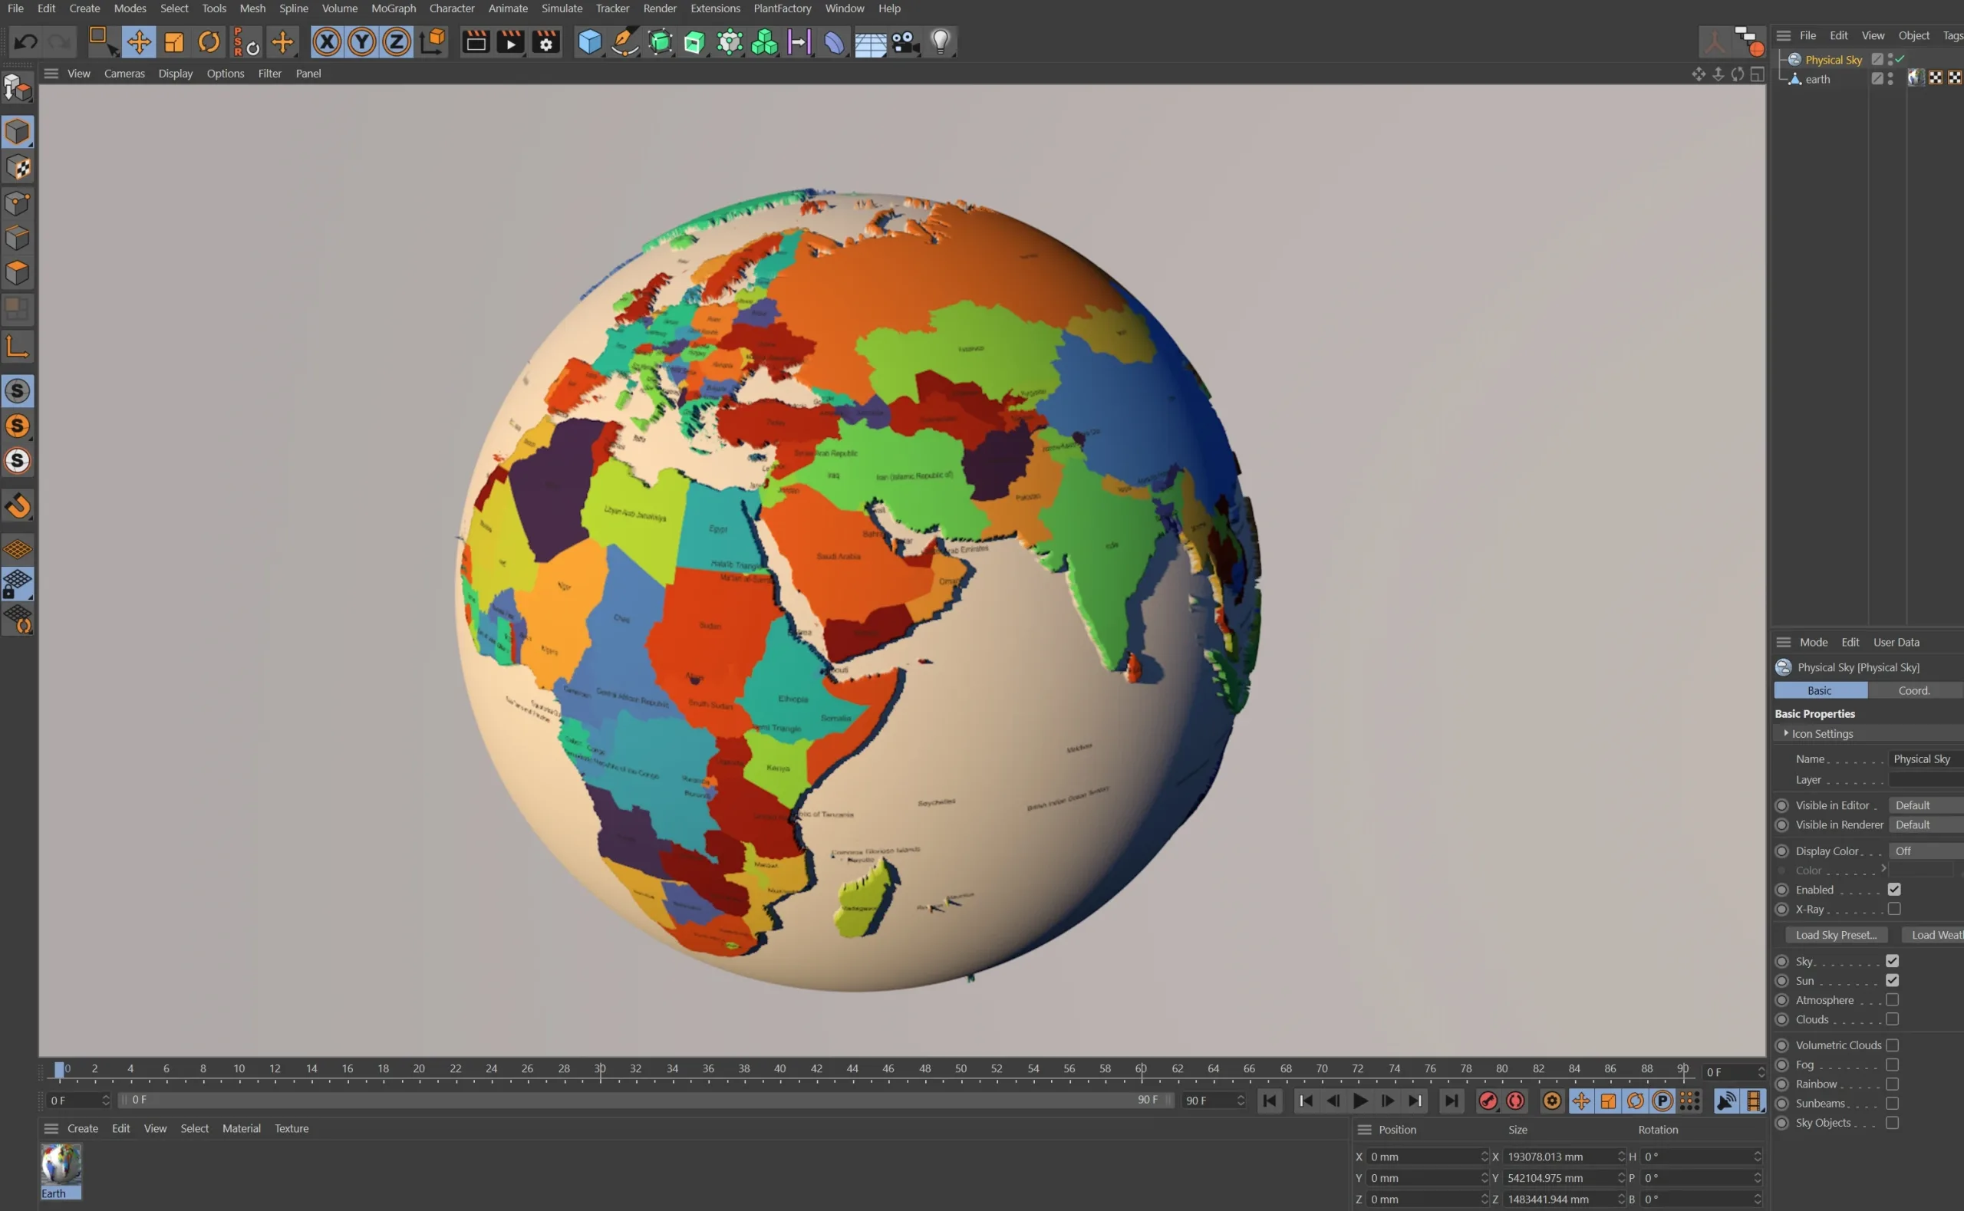Select the Pen spline tool icon
Image resolution: width=1964 pixels, height=1211 pixels.
624,41
